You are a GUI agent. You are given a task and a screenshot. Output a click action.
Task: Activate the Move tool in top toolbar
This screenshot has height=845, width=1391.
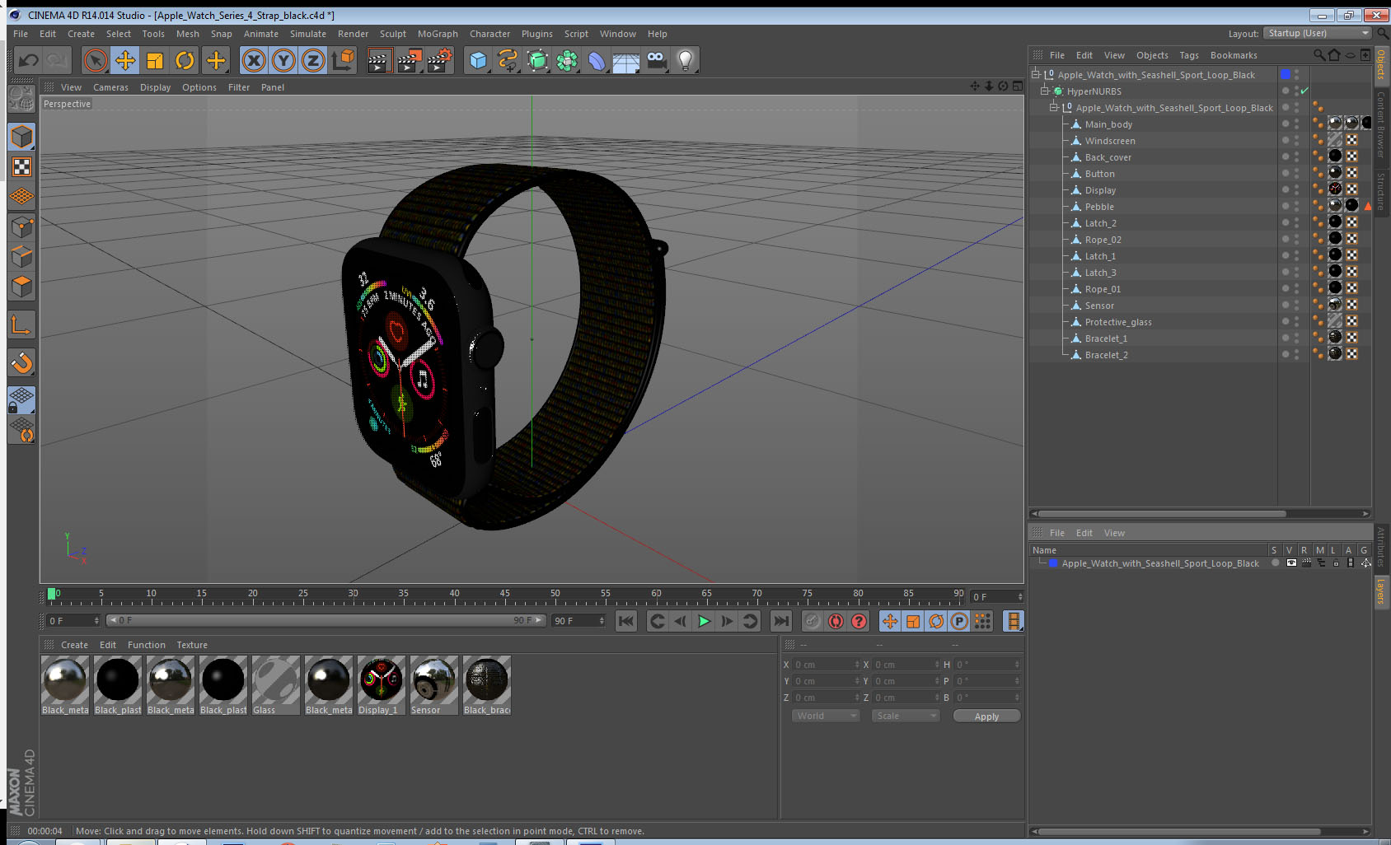tap(125, 60)
